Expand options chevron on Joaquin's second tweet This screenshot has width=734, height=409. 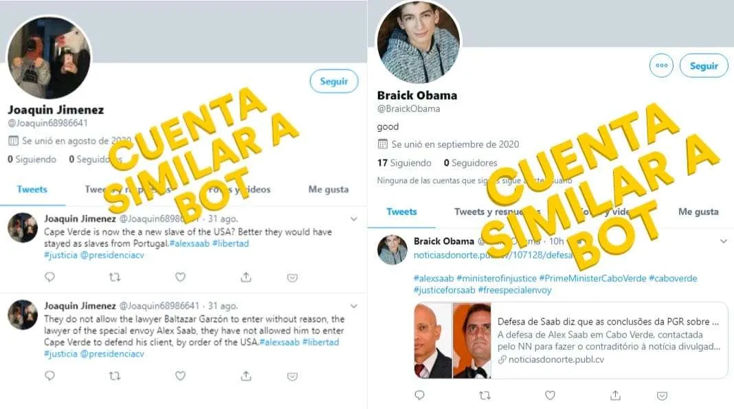[x=354, y=306]
